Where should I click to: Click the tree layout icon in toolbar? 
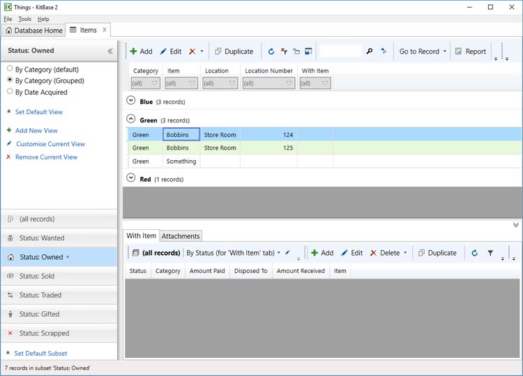[x=296, y=52]
